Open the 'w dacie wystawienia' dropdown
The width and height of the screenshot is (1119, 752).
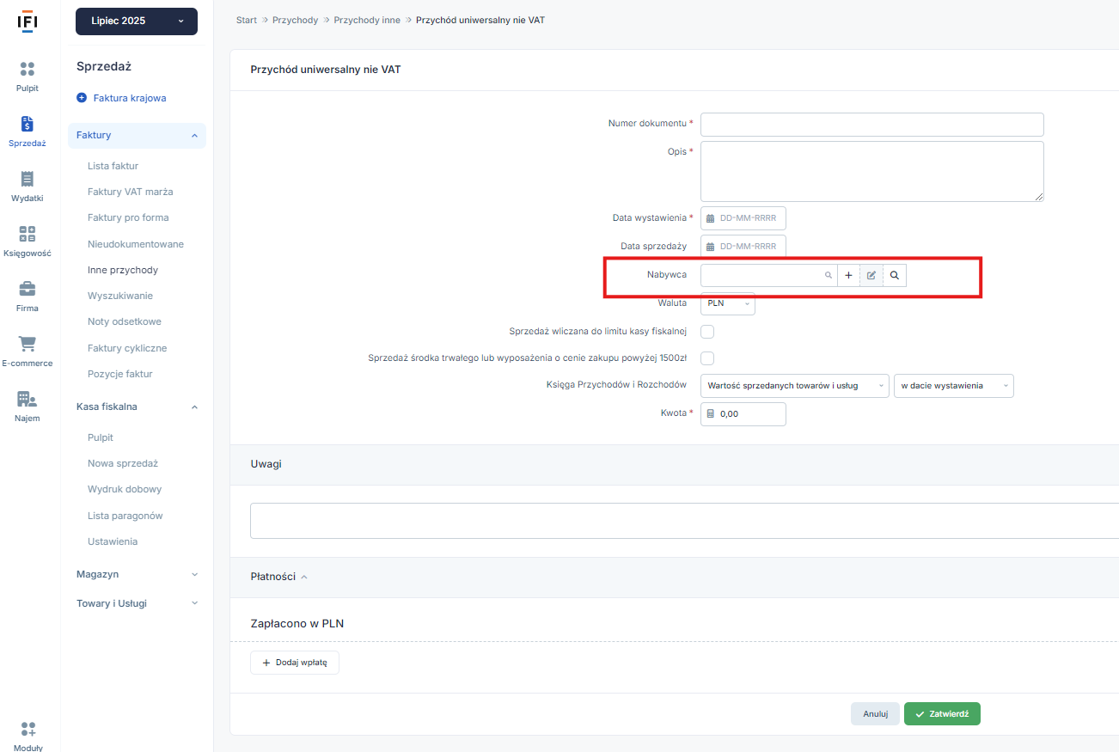click(x=954, y=386)
